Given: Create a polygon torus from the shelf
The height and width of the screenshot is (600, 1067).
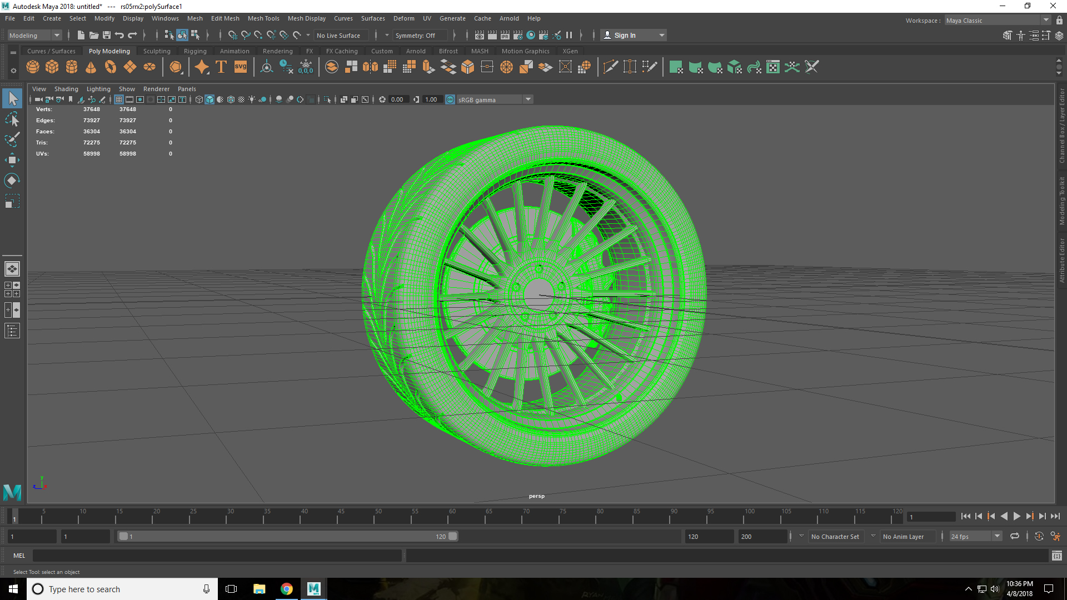Looking at the screenshot, I should point(111,67).
